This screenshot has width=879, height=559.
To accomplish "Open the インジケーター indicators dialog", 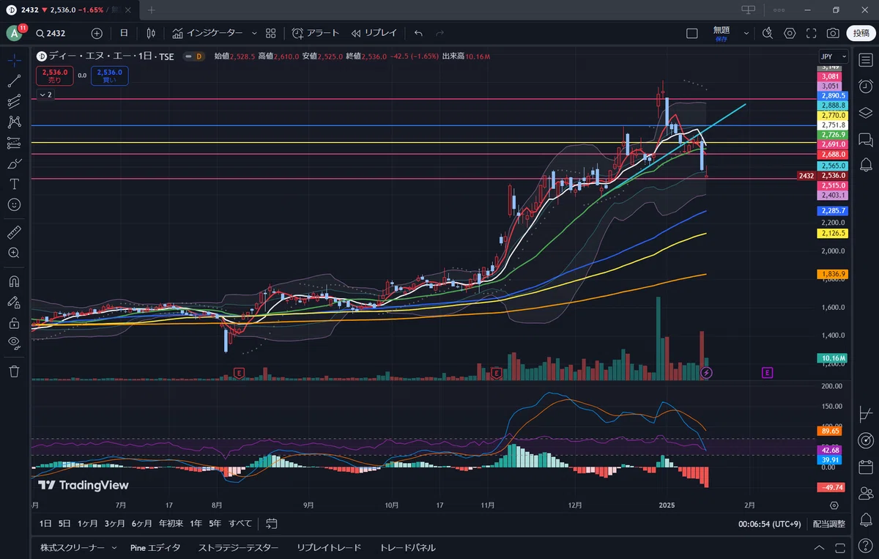I will (x=207, y=33).
